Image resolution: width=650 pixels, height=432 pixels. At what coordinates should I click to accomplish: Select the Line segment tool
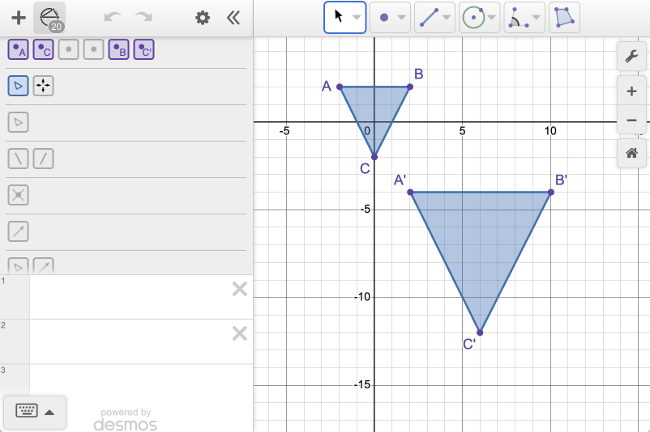429,17
